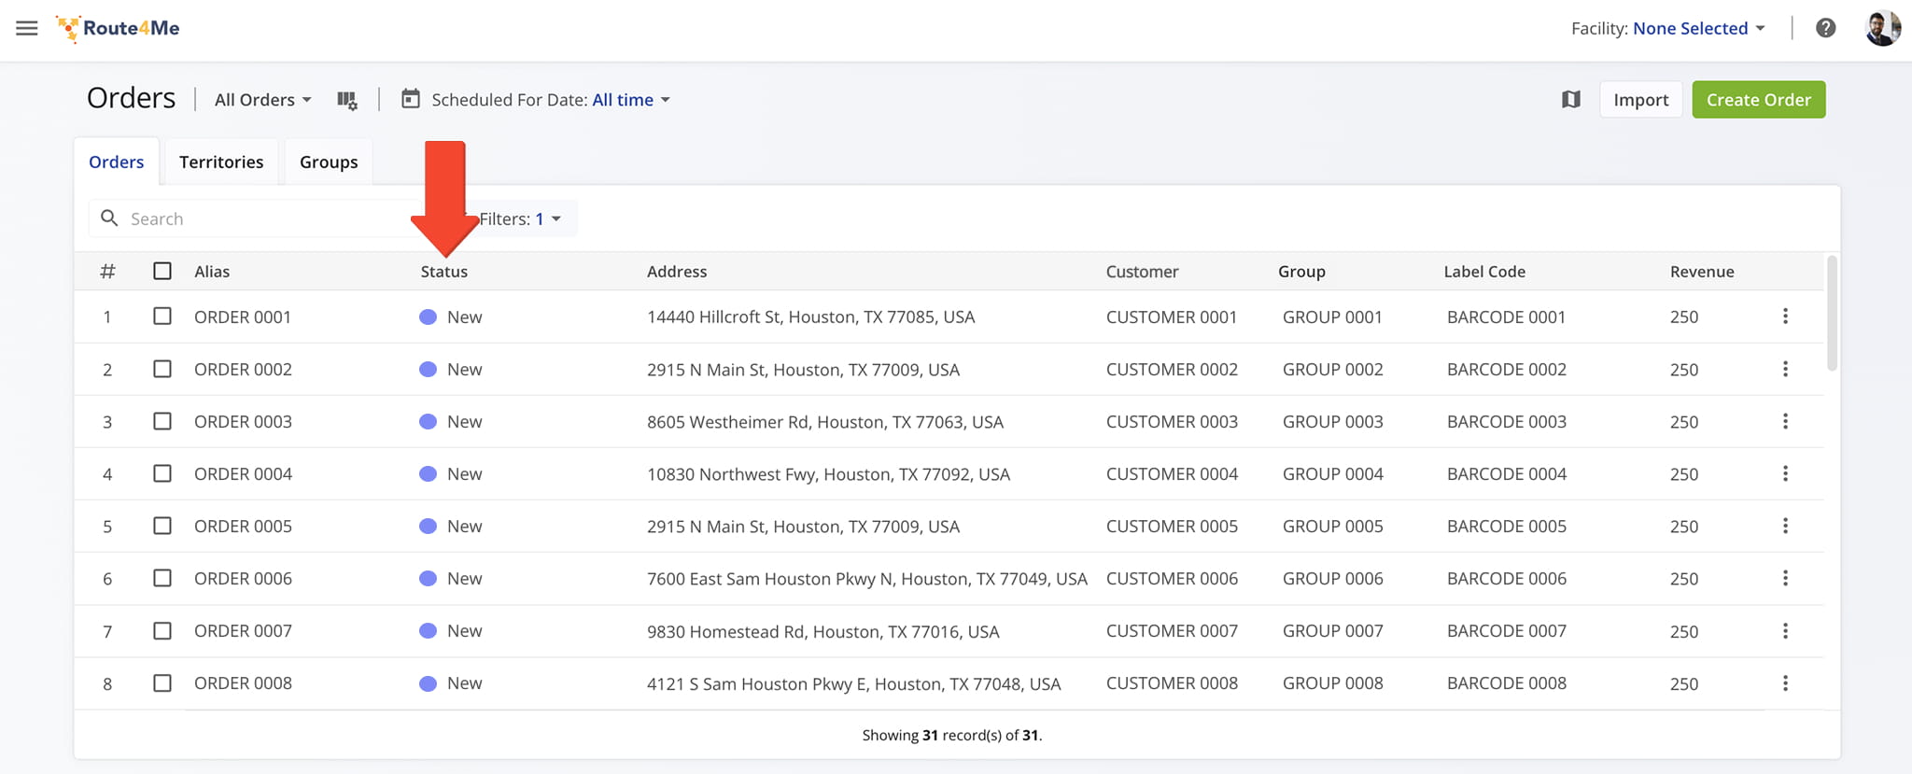Open the Scheduled For Date All time dropdown
Screen dimensions: 1912x774
coord(631,100)
